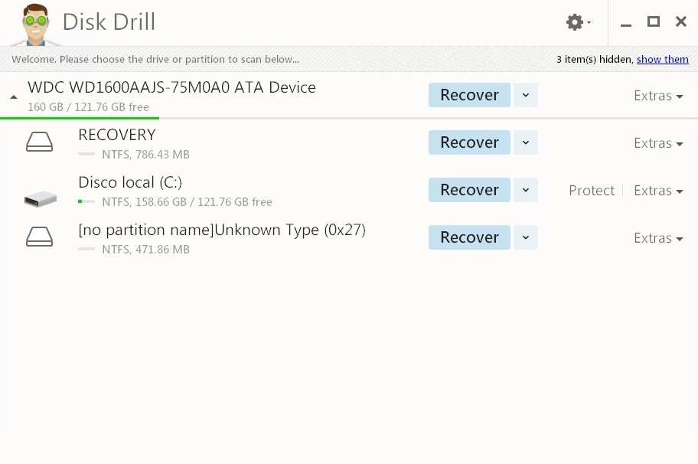
Task: Open recover options dropdown for RECOVERY partition
Action: click(526, 142)
